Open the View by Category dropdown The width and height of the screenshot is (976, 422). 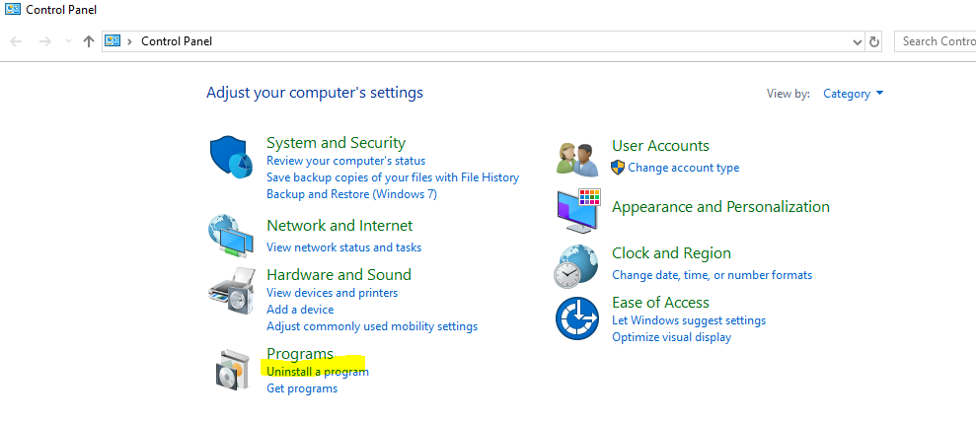coord(853,94)
